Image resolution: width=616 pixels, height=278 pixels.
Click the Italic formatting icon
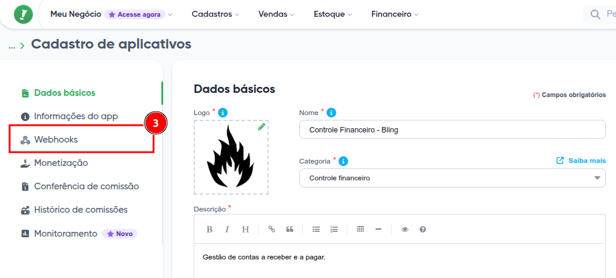(227, 229)
